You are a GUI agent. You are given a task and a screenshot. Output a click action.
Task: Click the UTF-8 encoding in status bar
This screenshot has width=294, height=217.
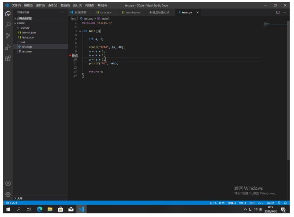pos(243,203)
